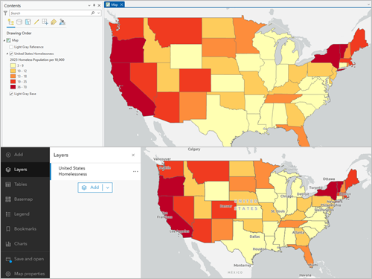Select List By Selection icon
Image resolution: width=372 pixels, height=279 pixels.
(28, 22)
